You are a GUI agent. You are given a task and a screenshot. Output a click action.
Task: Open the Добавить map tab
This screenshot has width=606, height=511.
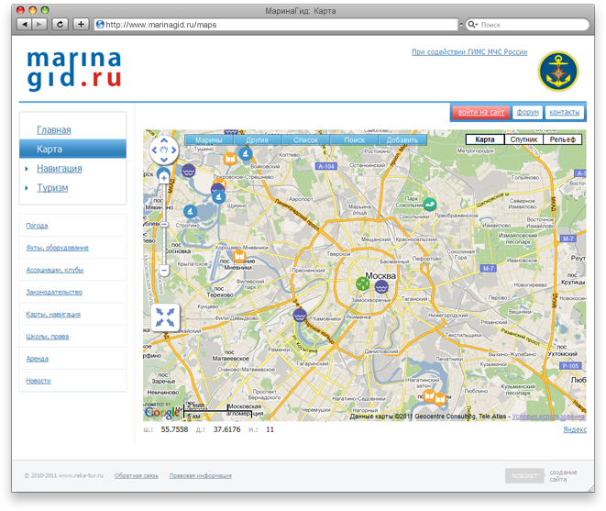tap(402, 140)
